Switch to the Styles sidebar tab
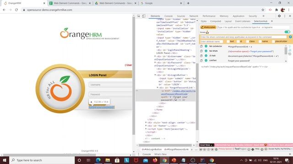This screenshot has width=293, height=164. 203,21
